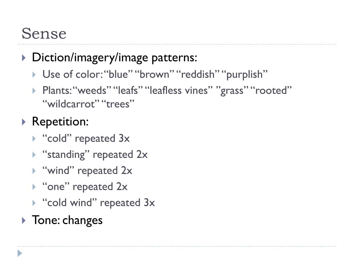Click the small arrow before Plants line
The height and width of the screenshot is (266, 354).
[34, 91]
